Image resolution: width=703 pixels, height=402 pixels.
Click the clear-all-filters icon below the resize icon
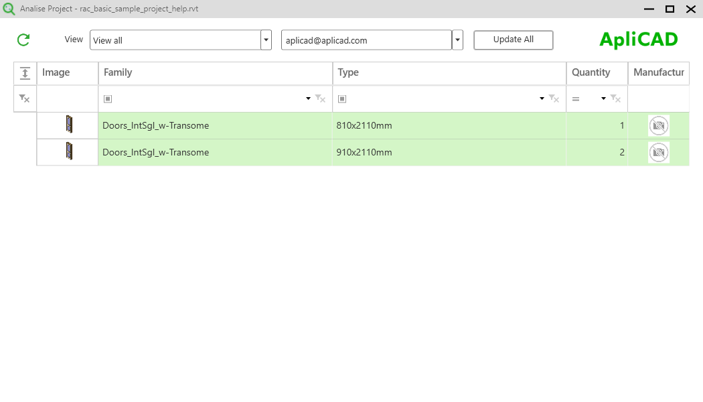(25, 98)
